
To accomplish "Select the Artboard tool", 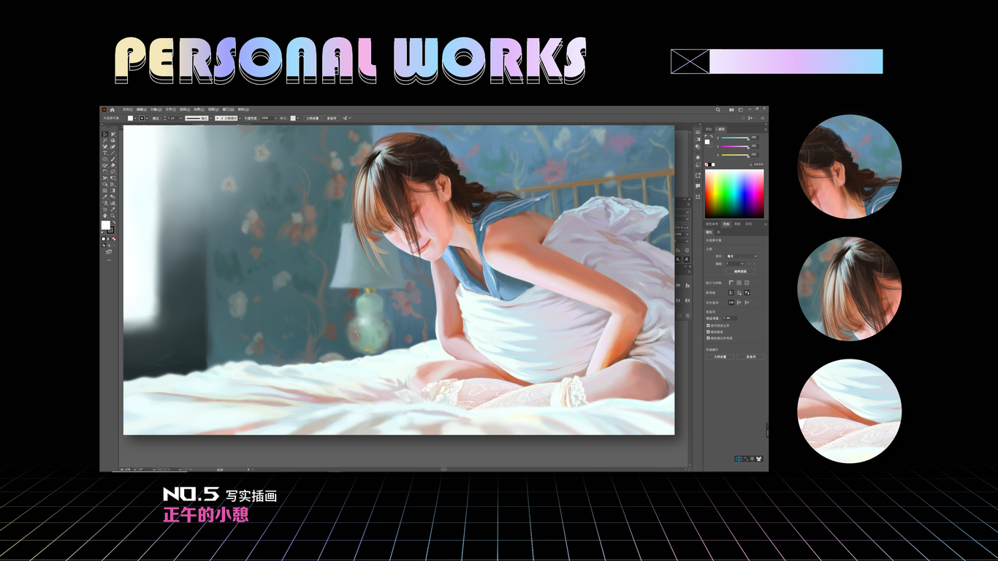I will pyautogui.click(x=105, y=210).
